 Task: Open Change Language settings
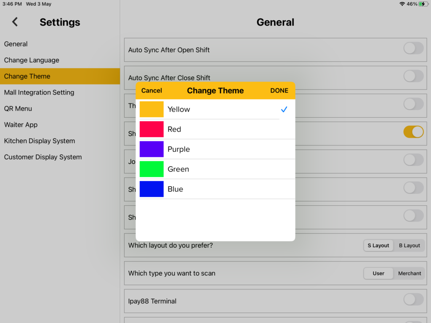tap(31, 60)
